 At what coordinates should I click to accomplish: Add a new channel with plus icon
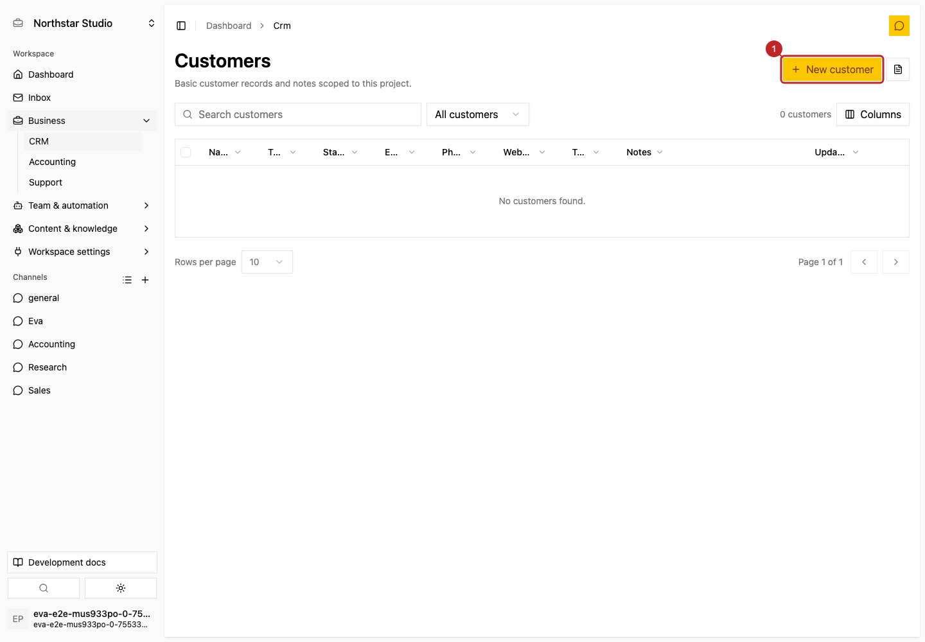(x=145, y=280)
